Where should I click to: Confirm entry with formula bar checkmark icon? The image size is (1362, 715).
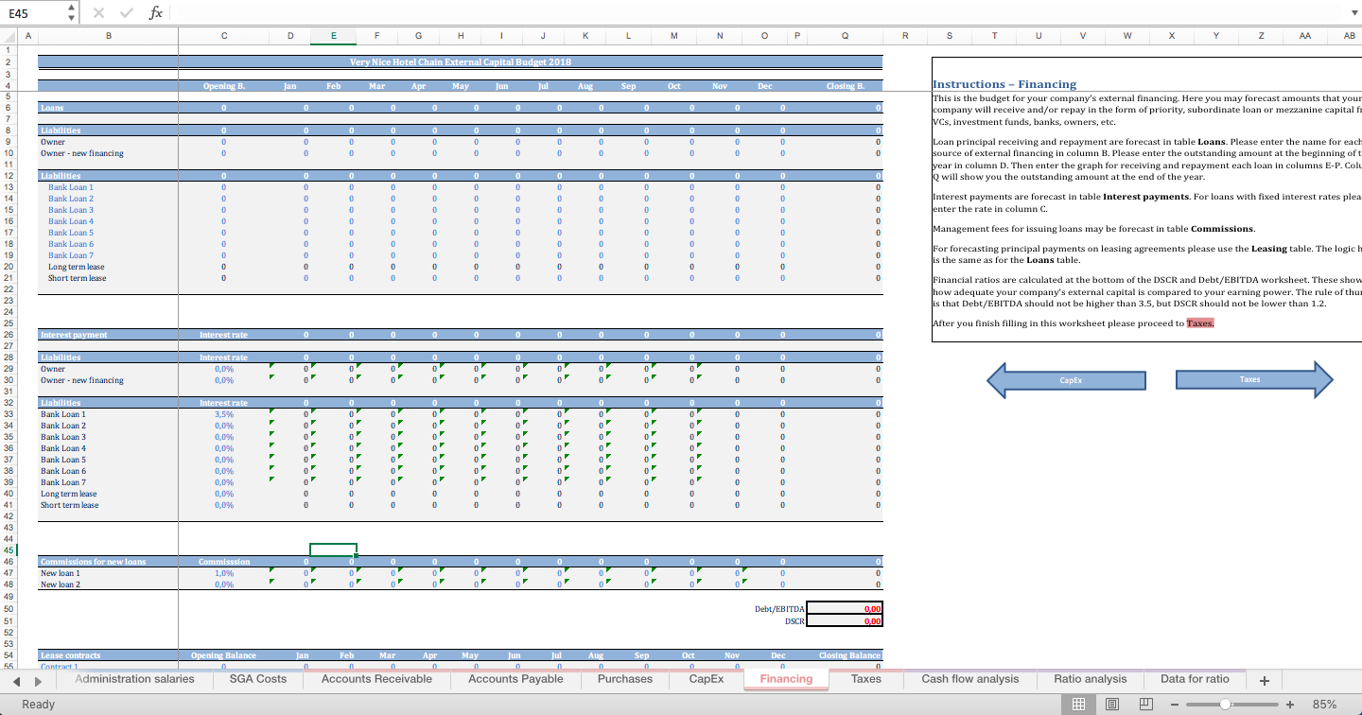tap(129, 12)
